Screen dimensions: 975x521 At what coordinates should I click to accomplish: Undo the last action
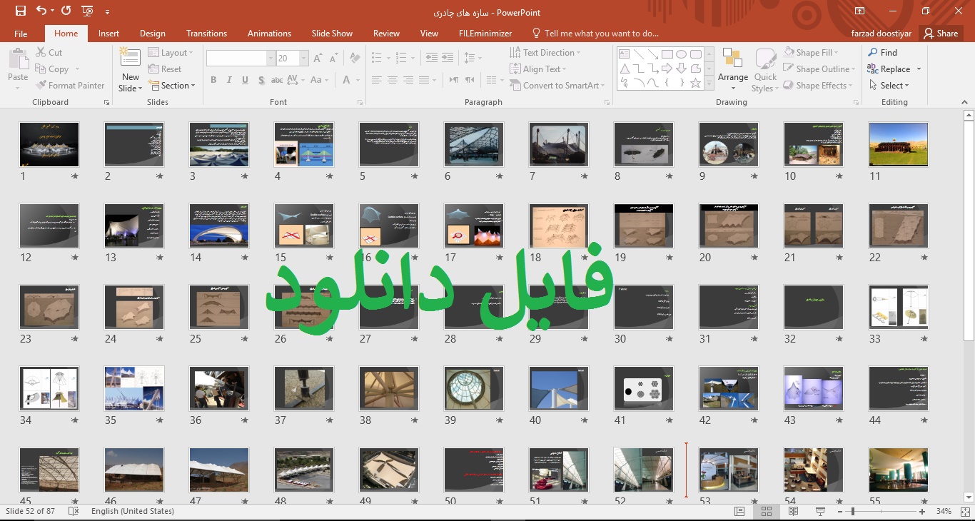[x=41, y=11]
